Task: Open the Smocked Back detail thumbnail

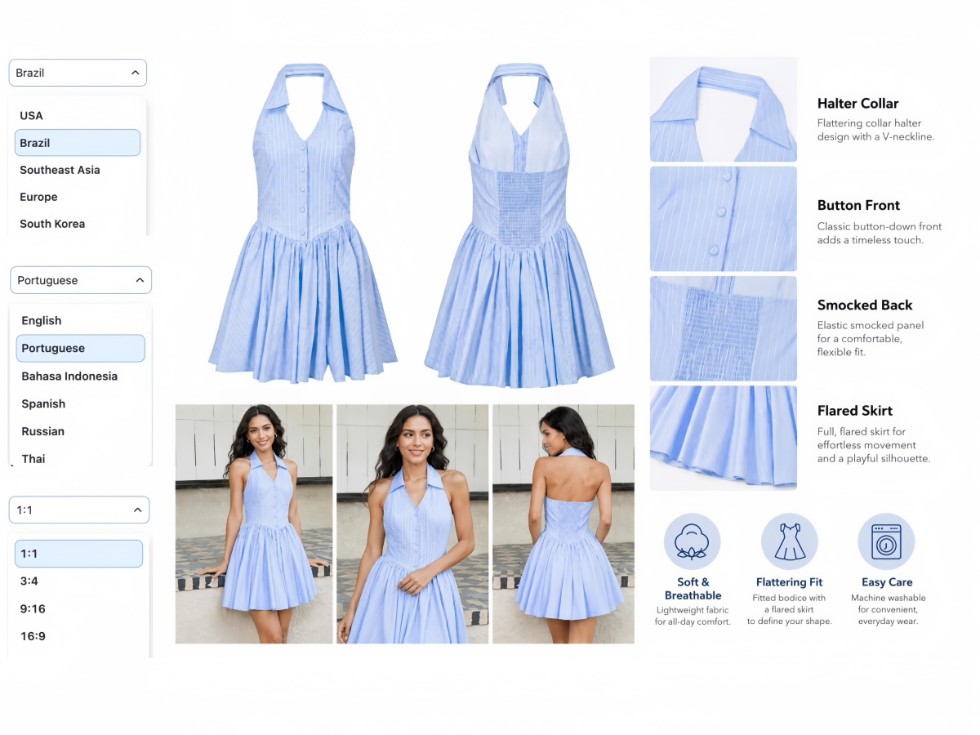Action: 724,328
